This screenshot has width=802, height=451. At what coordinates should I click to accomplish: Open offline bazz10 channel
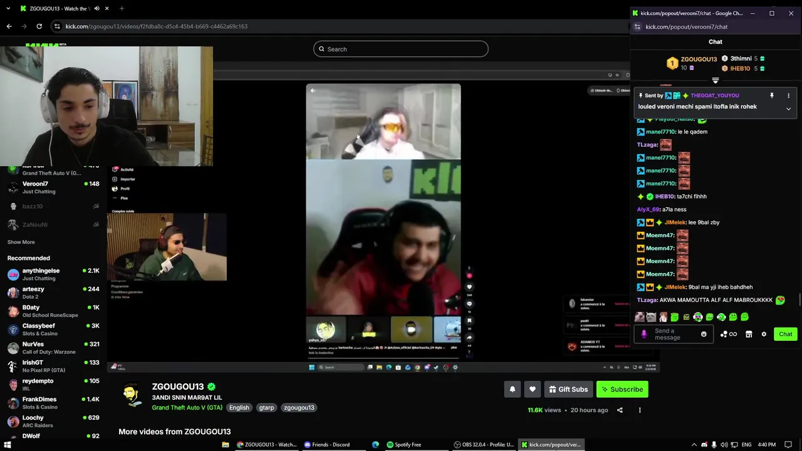click(53, 206)
